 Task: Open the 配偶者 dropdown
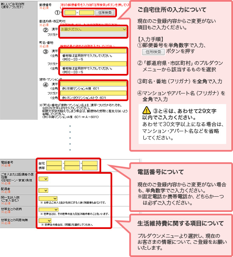pyautogui.click(x=43, y=190)
